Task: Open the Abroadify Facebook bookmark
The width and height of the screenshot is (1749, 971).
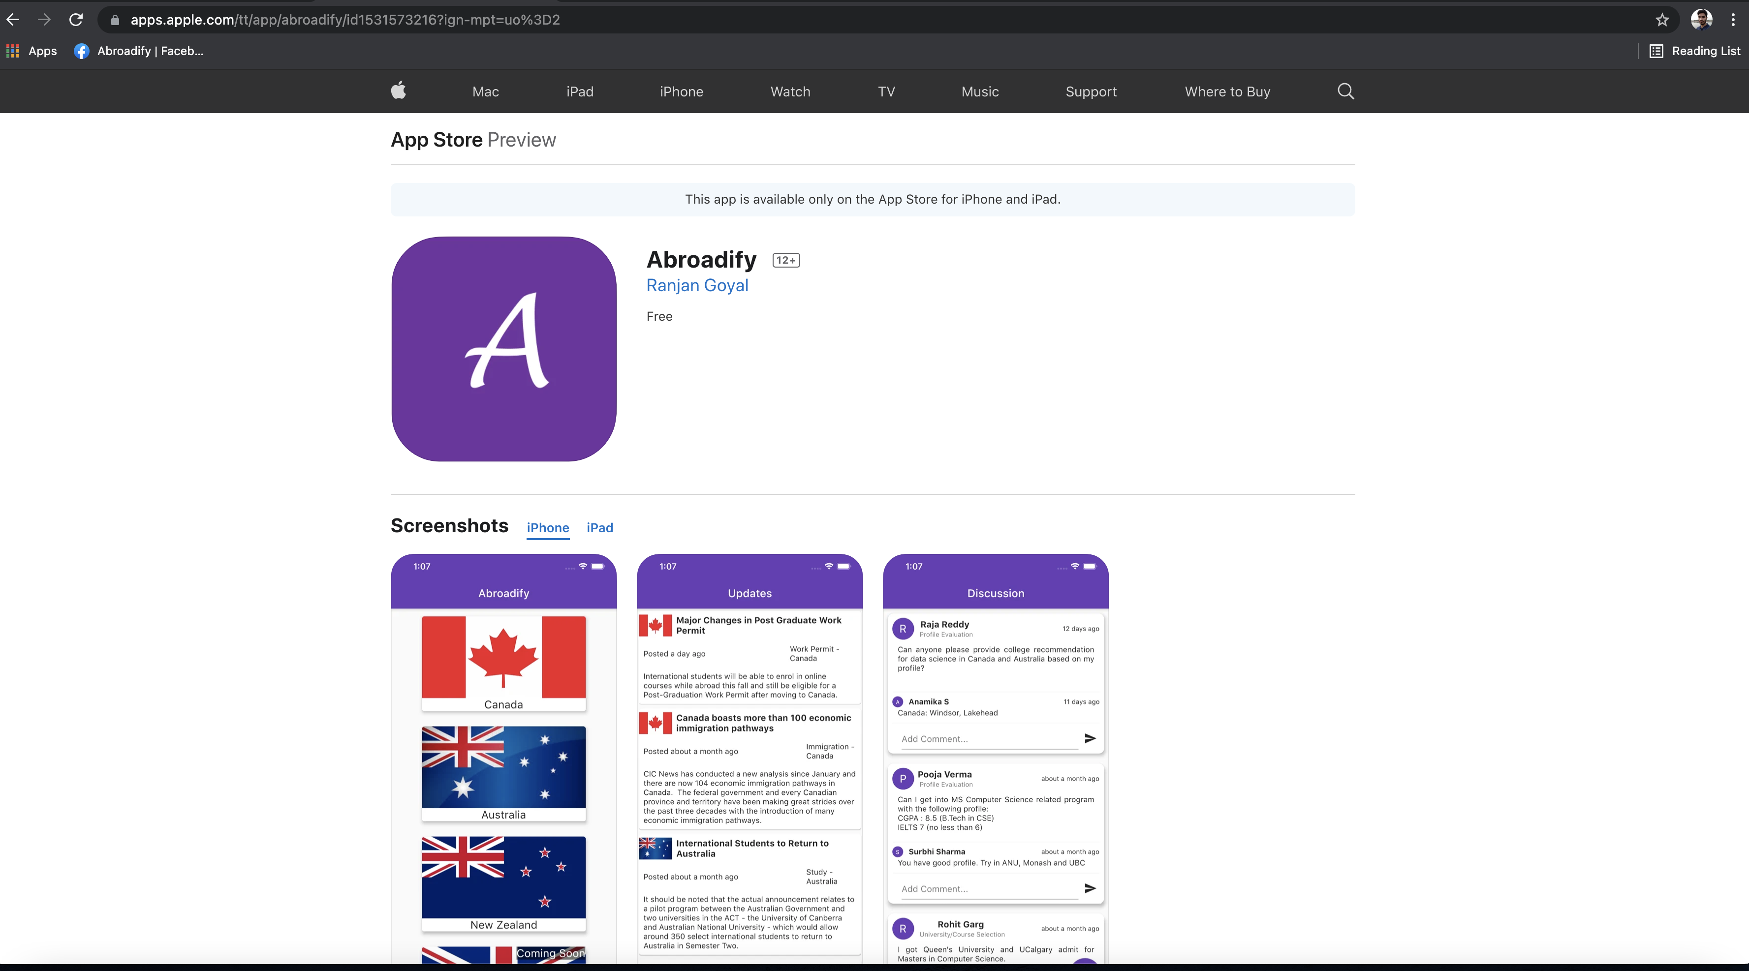Action: [x=138, y=51]
